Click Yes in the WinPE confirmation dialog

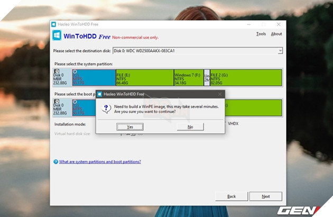click(130, 127)
